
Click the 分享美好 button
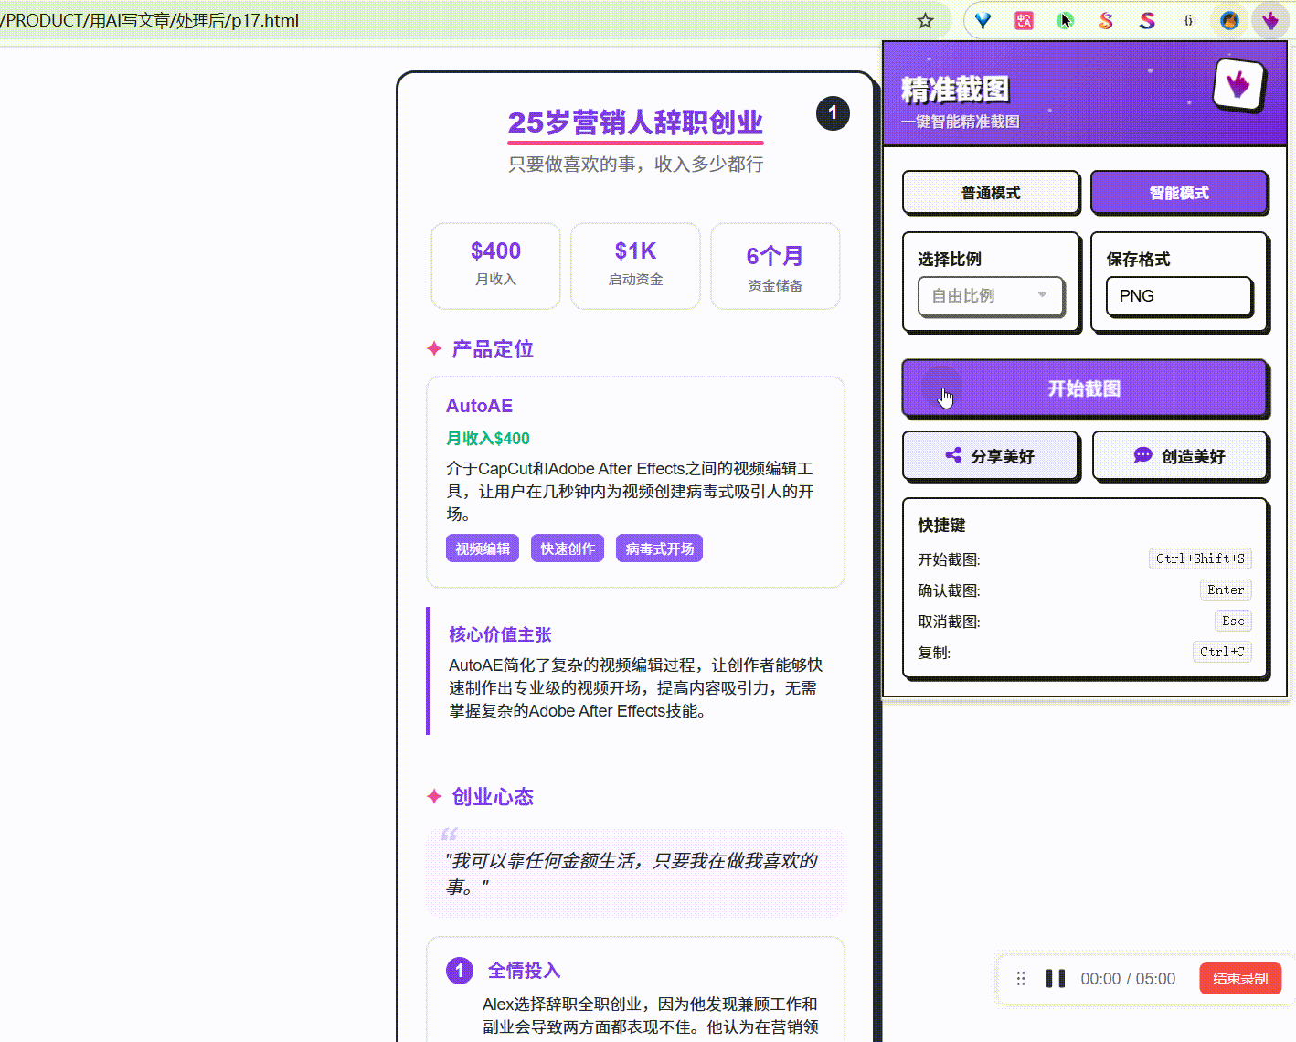(991, 456)
